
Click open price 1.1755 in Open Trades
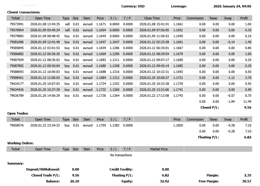[x=101, y=125]
